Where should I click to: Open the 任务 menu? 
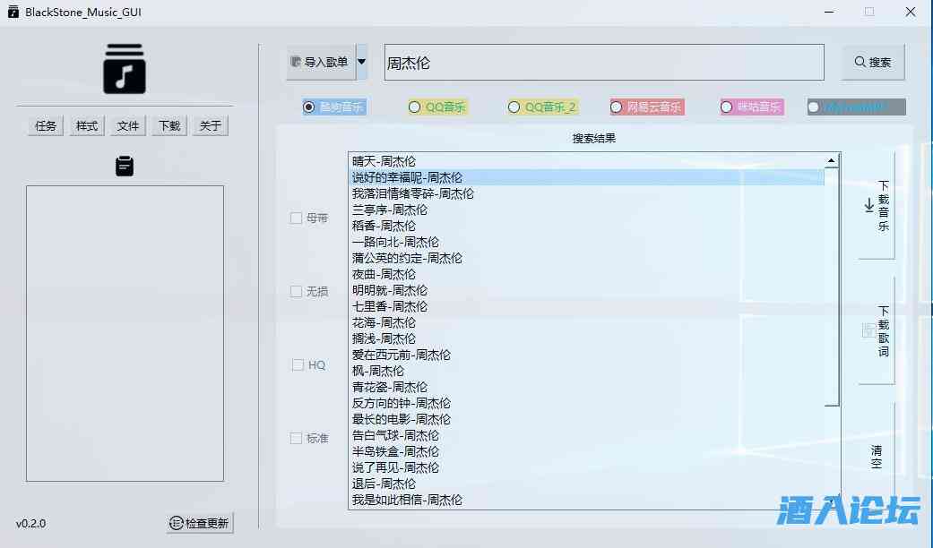coord(45,126)
